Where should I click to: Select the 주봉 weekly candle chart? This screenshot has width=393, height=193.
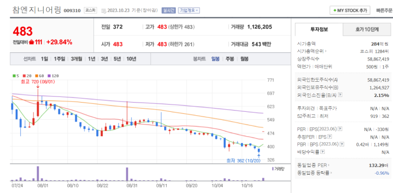pyautogui.click(x=230, y=59)
